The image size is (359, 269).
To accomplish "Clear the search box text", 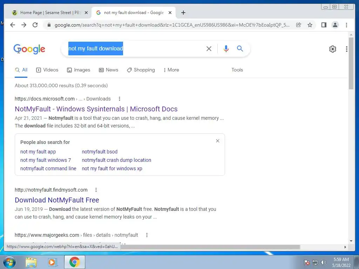I will pos(209,48).
